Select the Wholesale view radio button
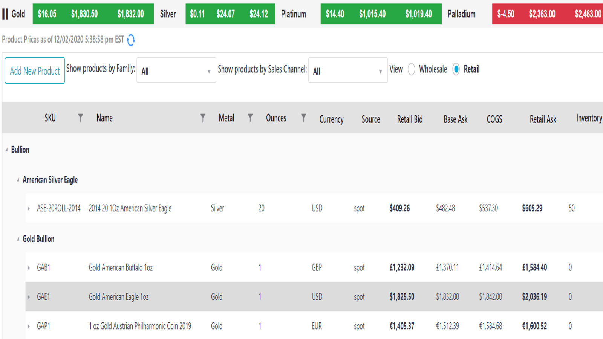Screen dimensions: 603x339 click(x=412, y=69)
